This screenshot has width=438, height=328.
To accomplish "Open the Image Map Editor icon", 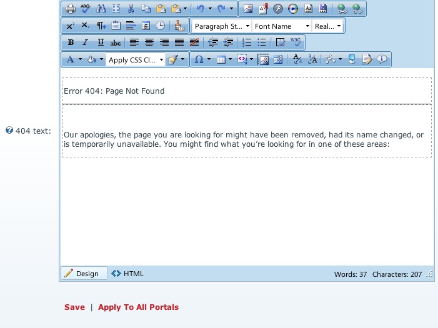I will 278,59.
